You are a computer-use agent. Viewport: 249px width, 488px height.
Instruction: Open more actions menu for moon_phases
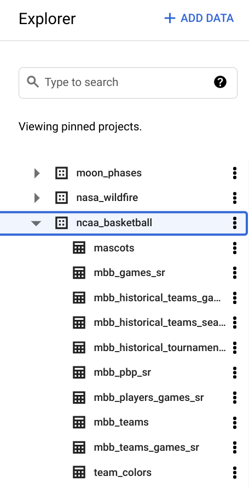(235, 173)
